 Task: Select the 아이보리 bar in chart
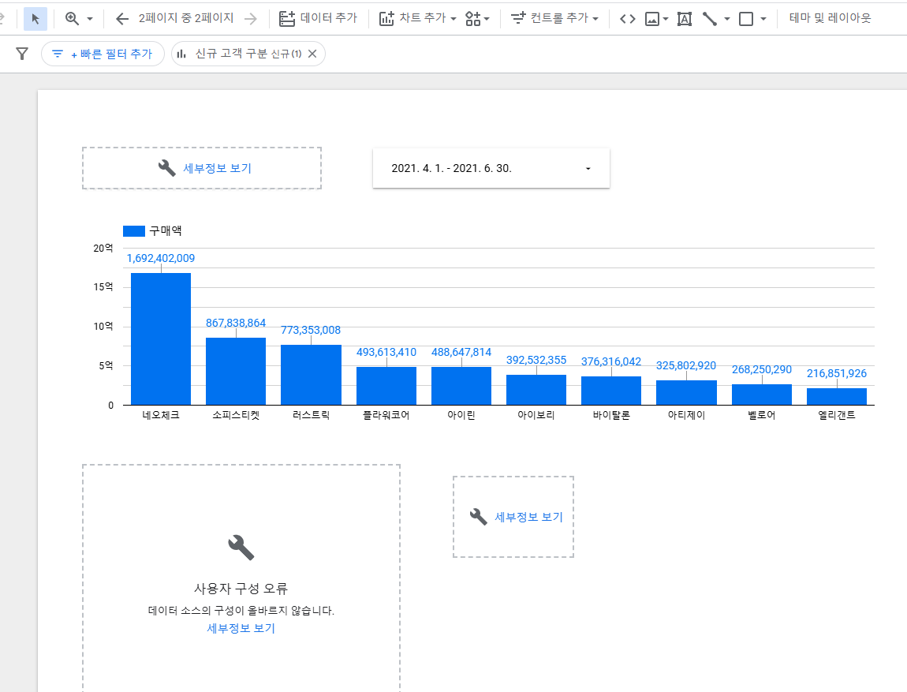[x=536, y=390]
